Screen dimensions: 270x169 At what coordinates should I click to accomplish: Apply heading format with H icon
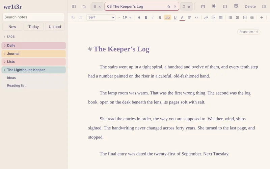[x=139, y=18]
